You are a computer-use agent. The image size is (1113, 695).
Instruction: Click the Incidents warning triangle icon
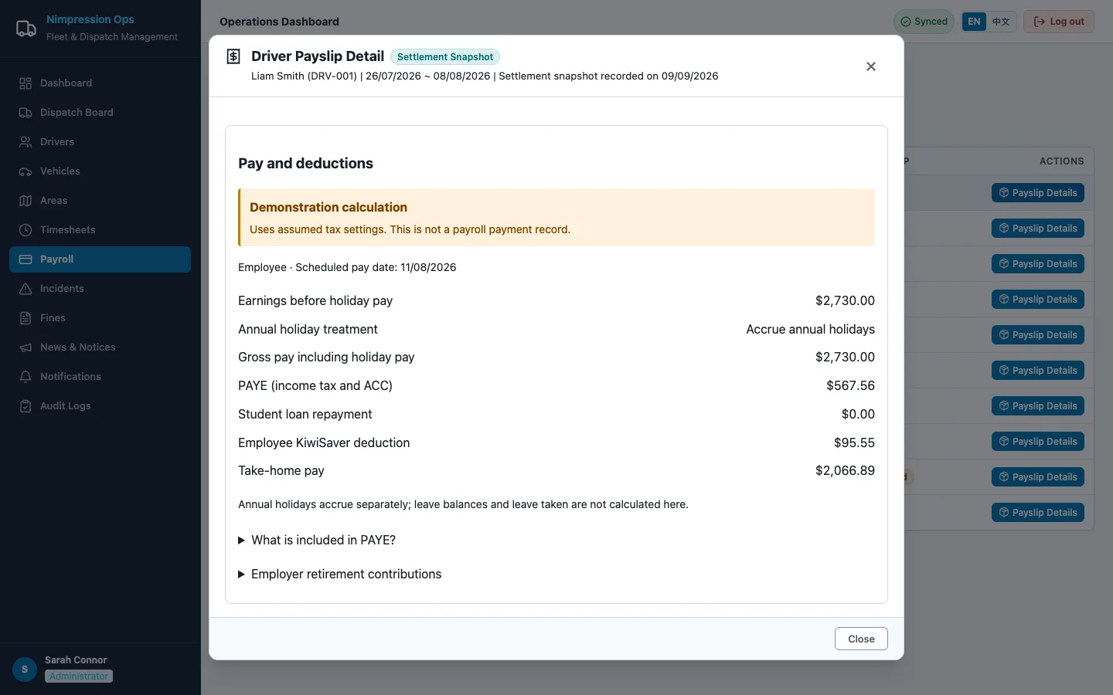click(26, 289)
